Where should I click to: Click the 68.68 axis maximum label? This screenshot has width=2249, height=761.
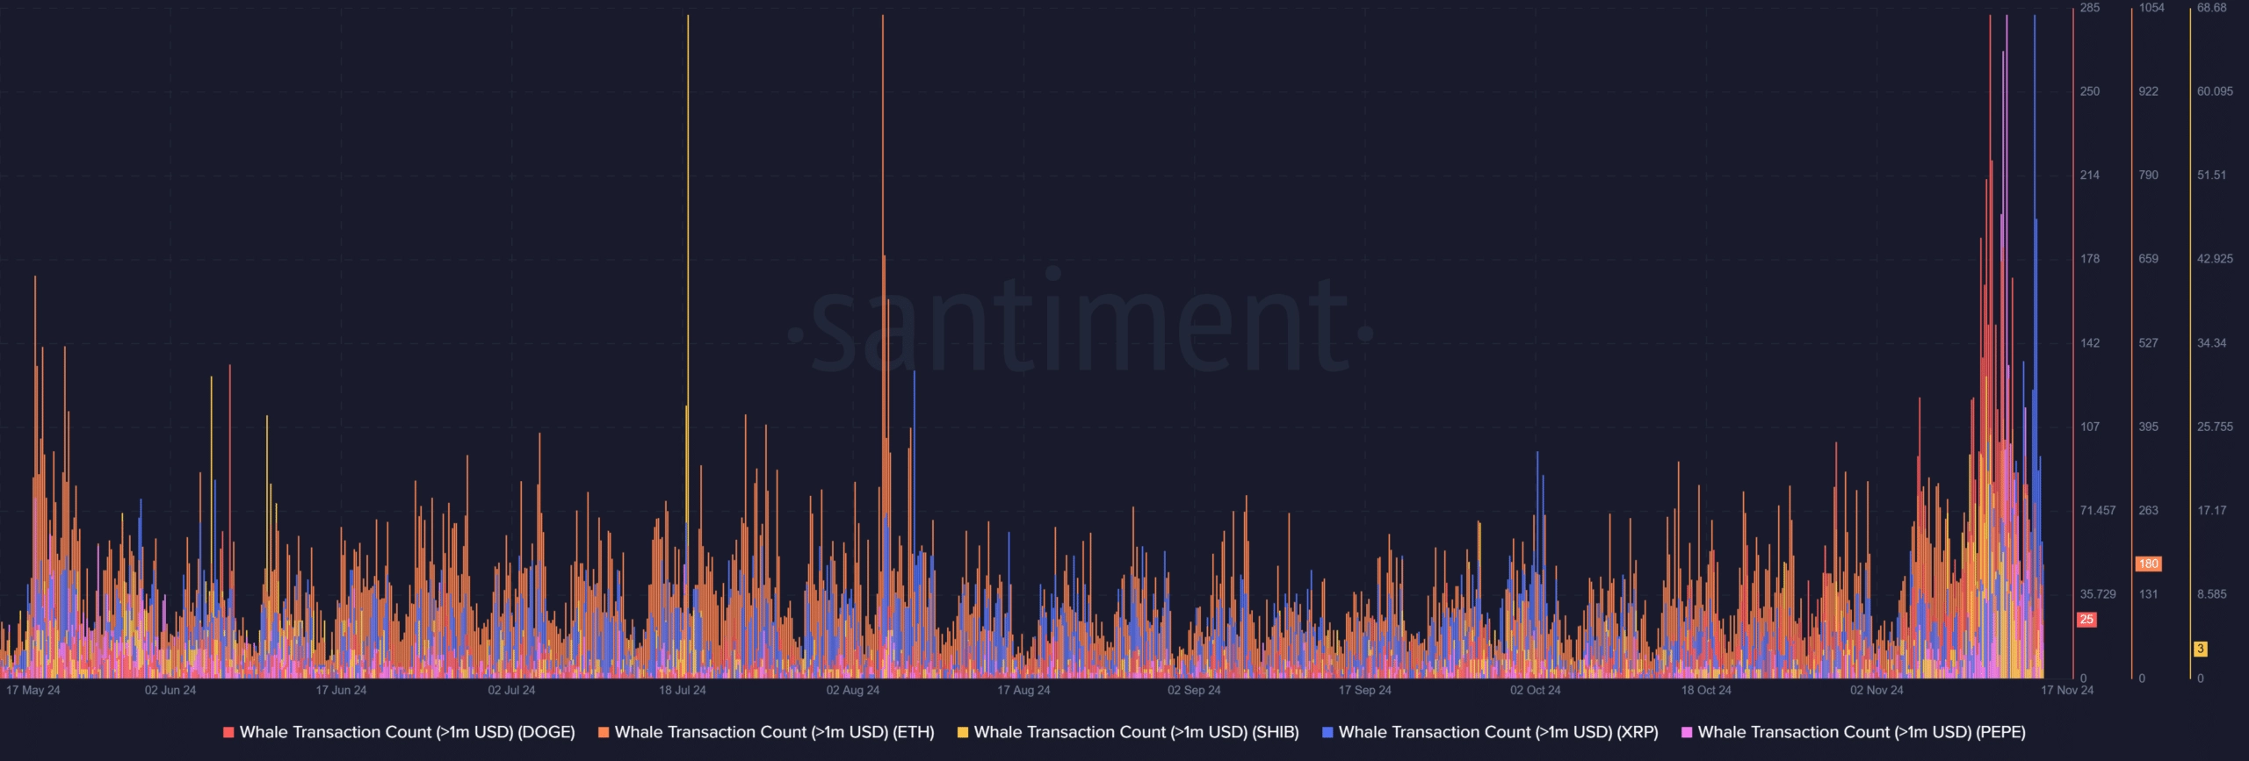click(2211, 8)
